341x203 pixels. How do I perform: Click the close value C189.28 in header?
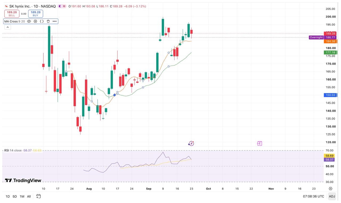[x=116, y=6]
